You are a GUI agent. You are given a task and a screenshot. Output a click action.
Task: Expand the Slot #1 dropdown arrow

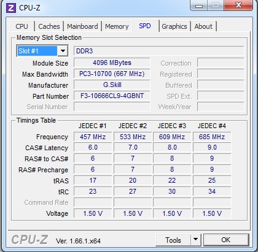63,51
